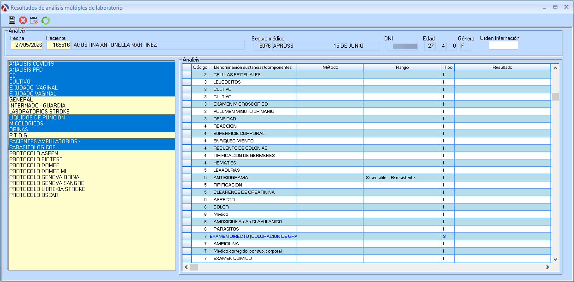This screenshot has height=282, width=574.
Task: Select PROTOCOLO BIOTEST in the list
Action: (x=92, y=159)
